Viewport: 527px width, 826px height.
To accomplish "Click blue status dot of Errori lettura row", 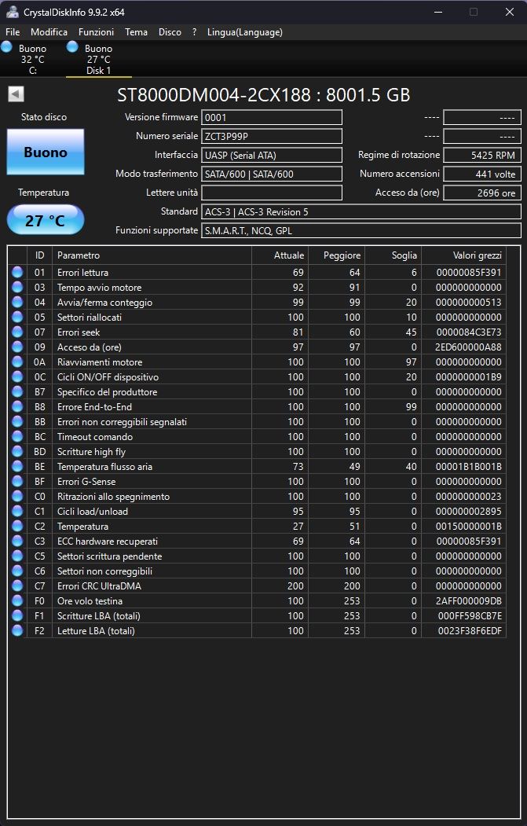I will point(17,273).
